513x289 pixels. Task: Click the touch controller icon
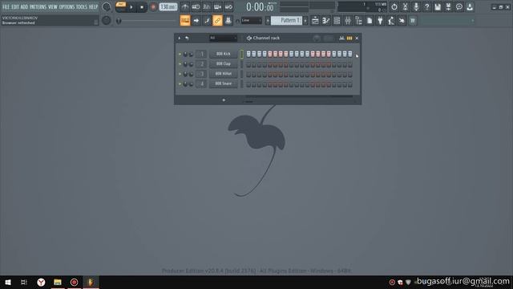[402, 20]
